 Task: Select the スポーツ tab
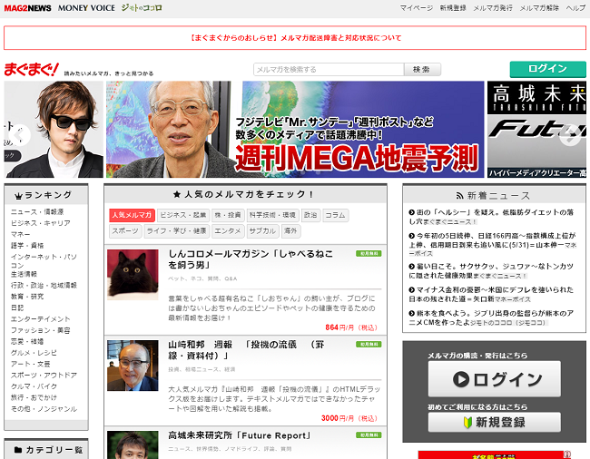click(125, 230)
